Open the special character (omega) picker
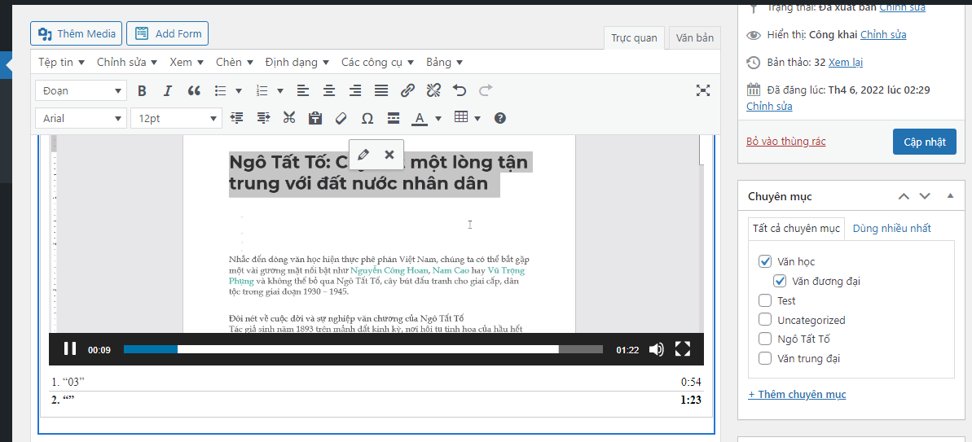 [x=367, y=118]
